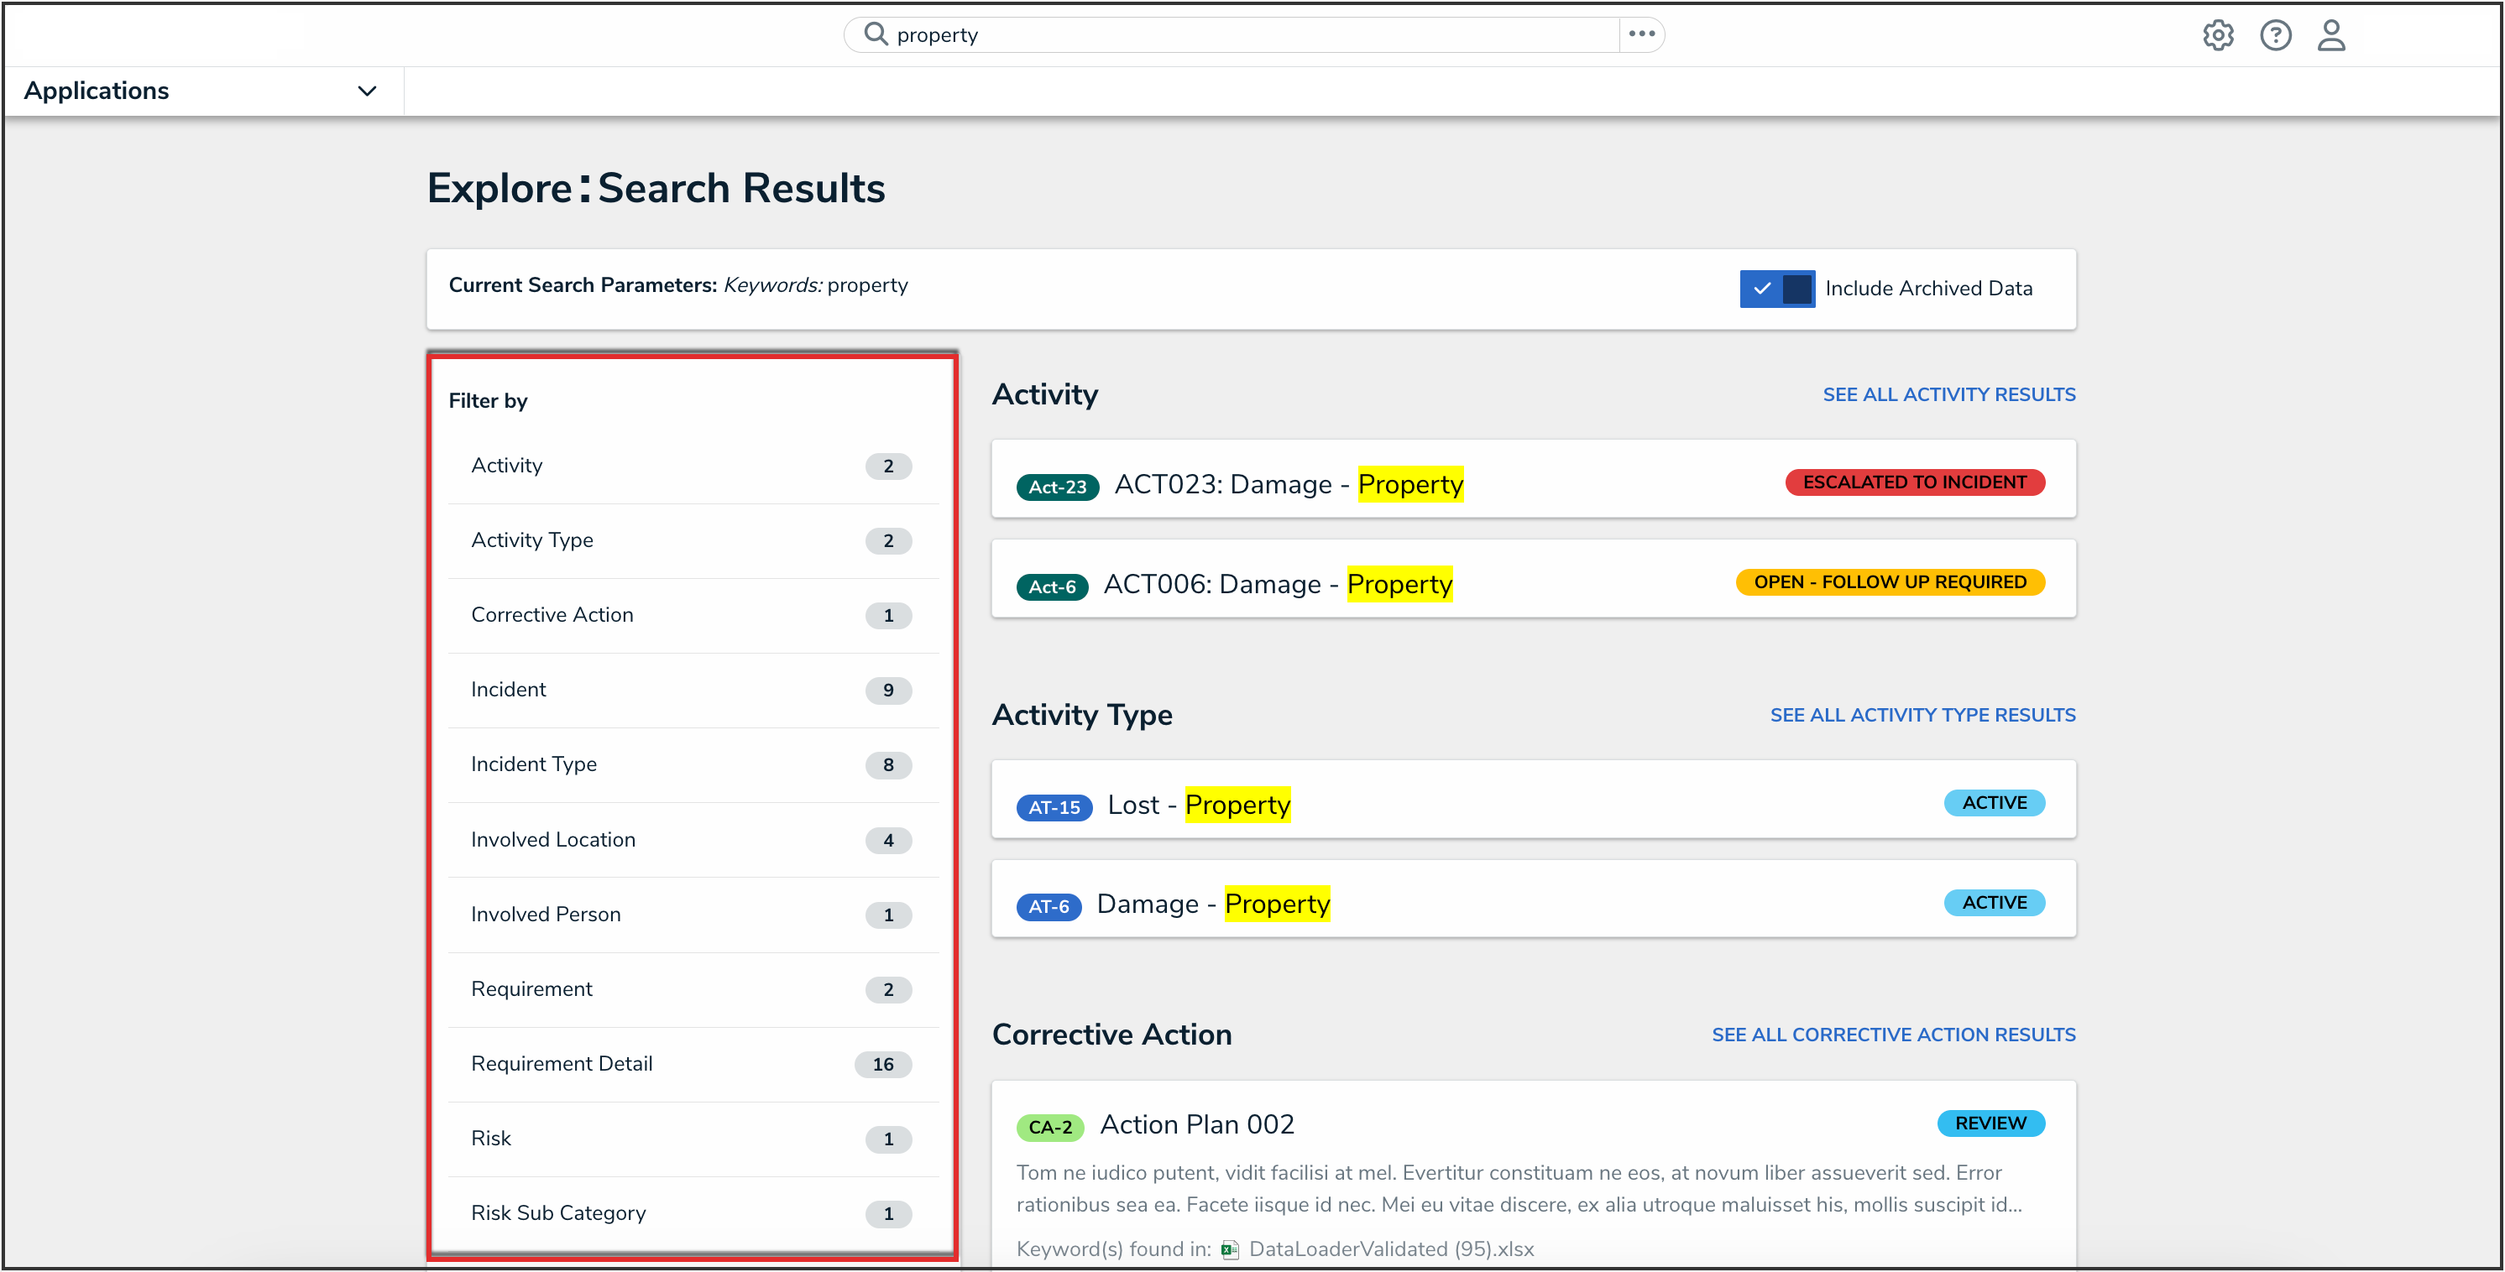Image resolution: width=2505 pixels, height=1272 pixels.
Task: Open the settings gear icon
Action: tap(2217, 35)
